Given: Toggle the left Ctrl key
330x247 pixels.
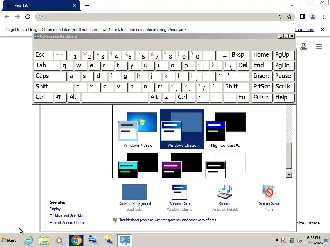Looking at the screenshot, I should [x=44, y=98].
